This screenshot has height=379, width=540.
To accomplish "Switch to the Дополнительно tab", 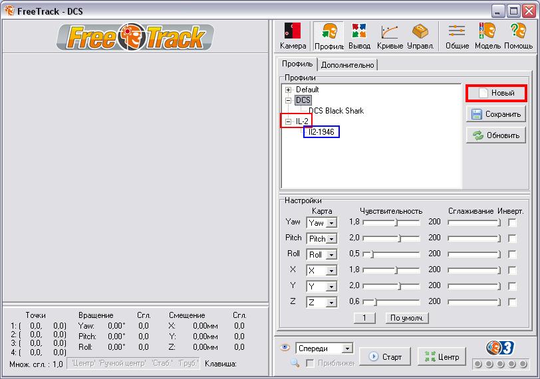I will (x=347, y=65).
